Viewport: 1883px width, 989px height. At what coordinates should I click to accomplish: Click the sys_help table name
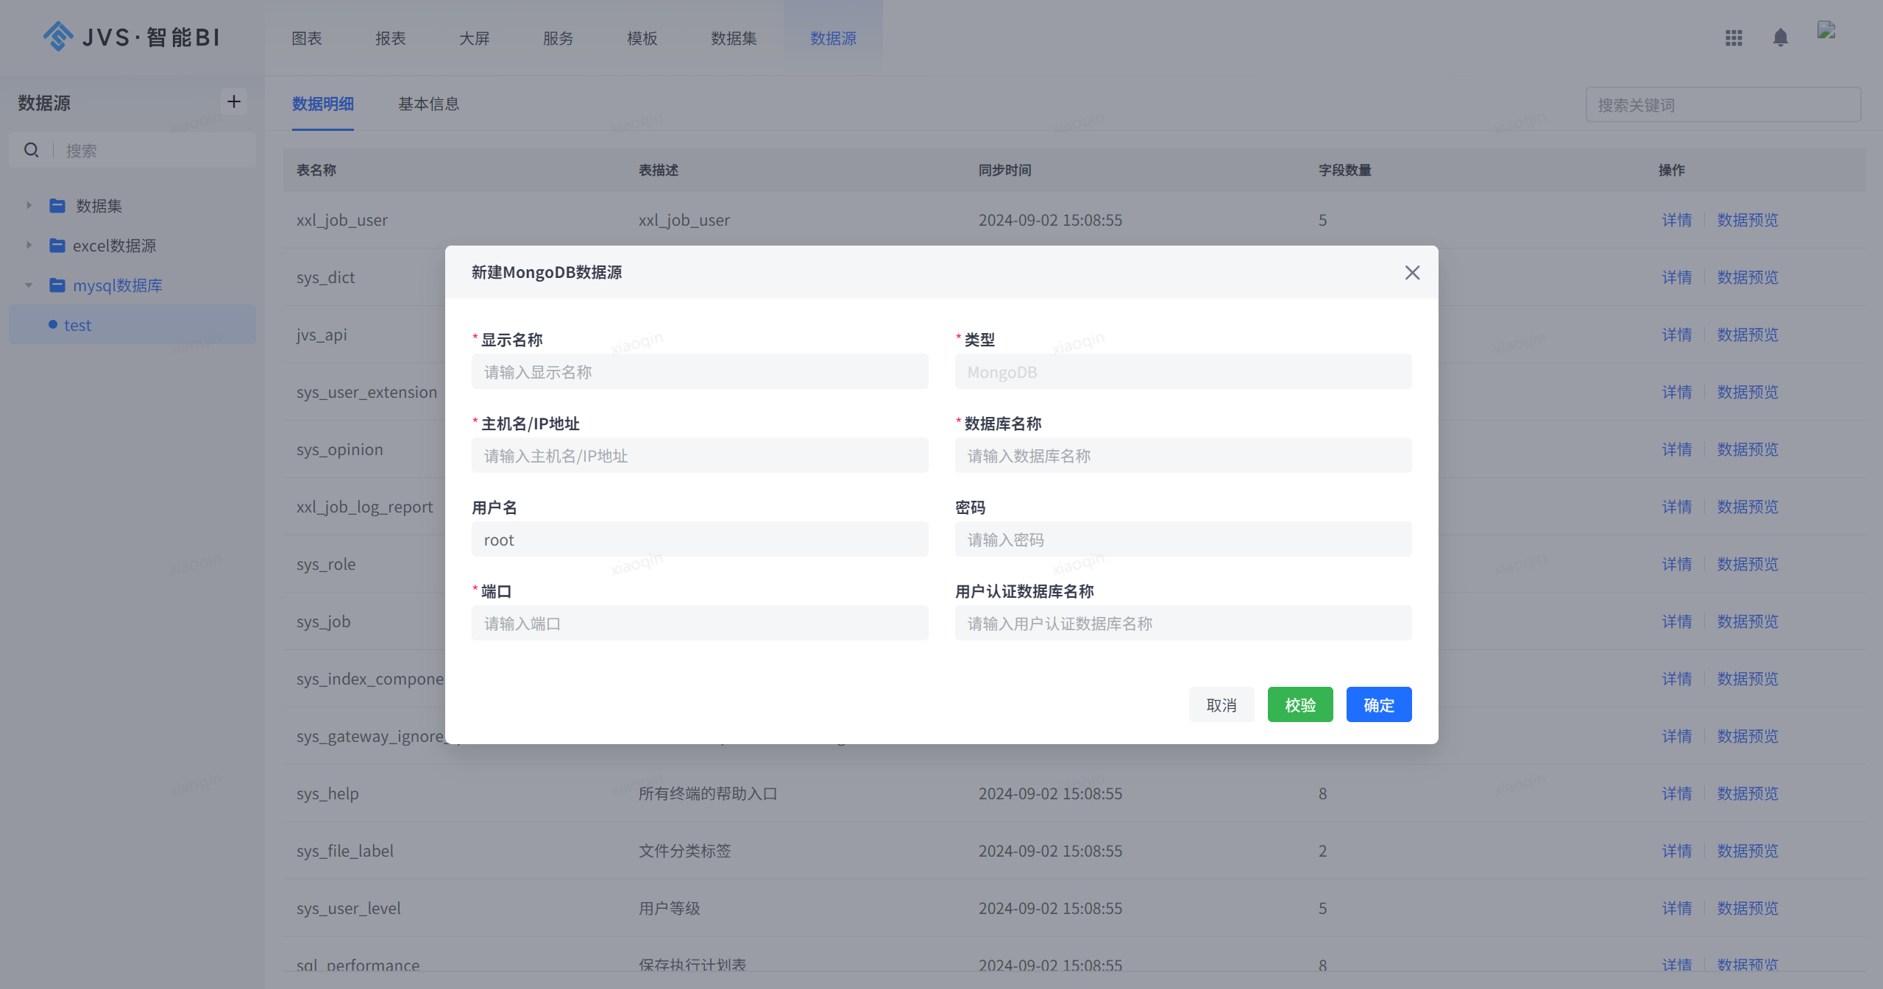[x=327, y=793]
